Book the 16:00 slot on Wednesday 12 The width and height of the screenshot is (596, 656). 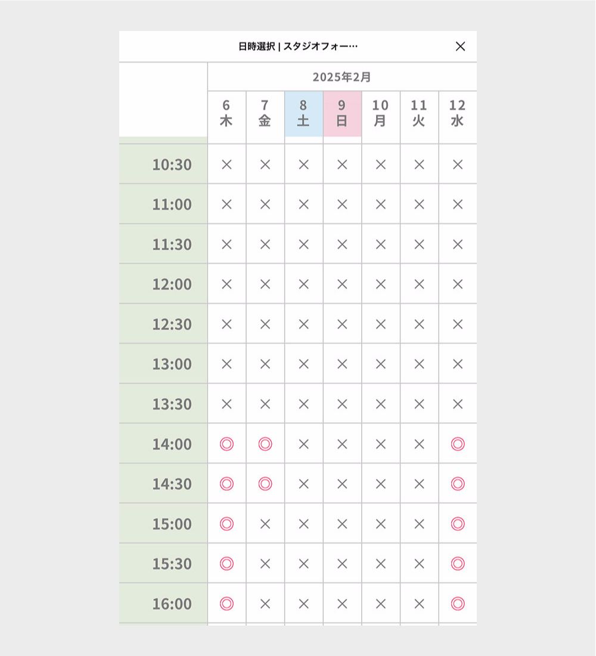point(458,604)
